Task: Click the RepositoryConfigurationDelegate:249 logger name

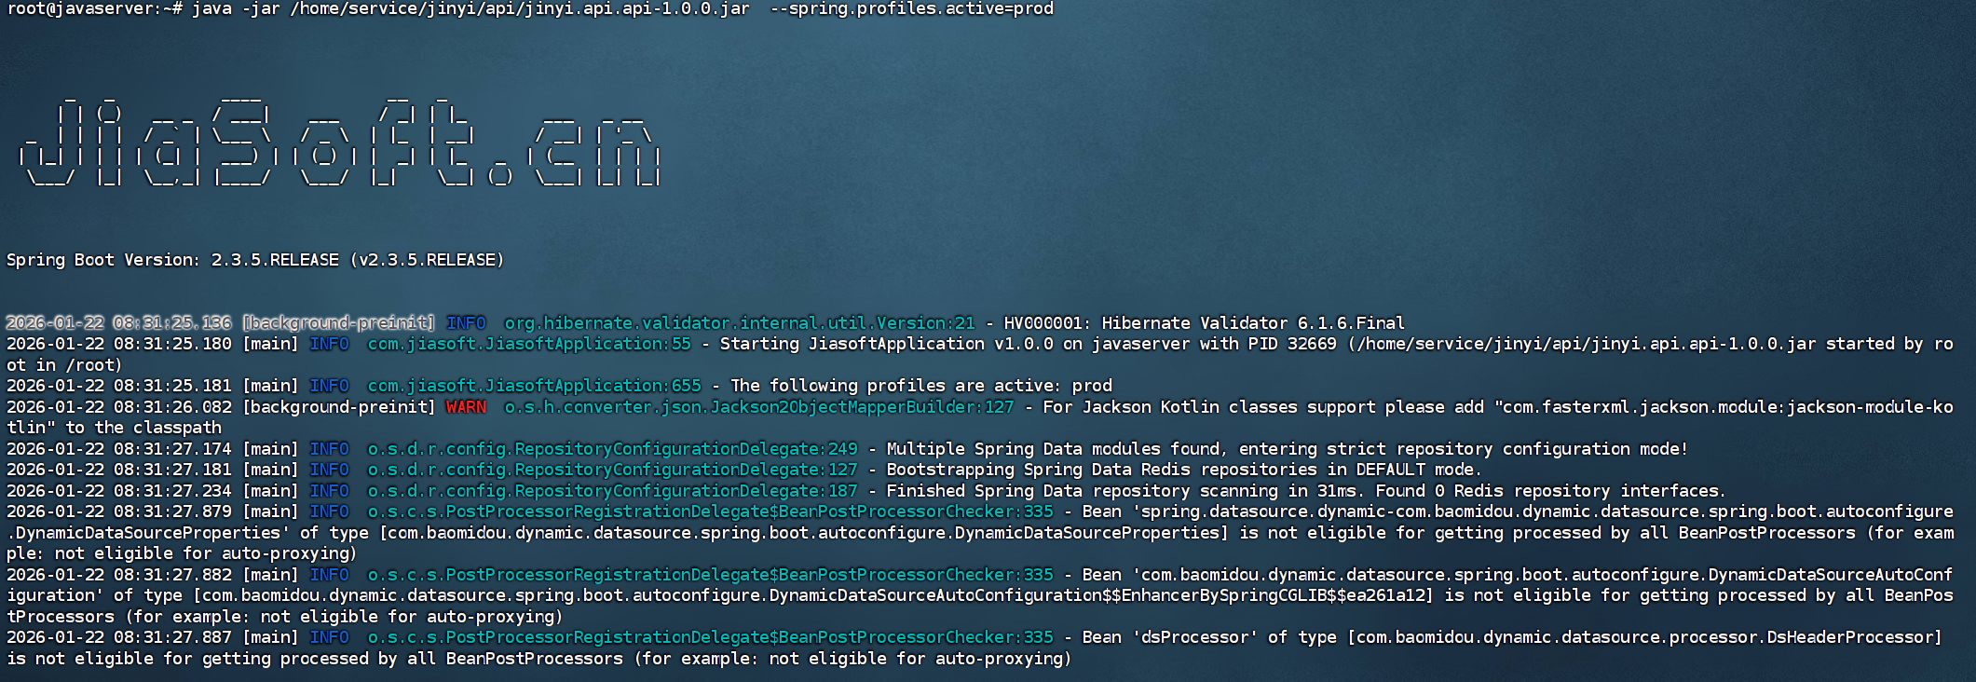Action: [612, 449]
